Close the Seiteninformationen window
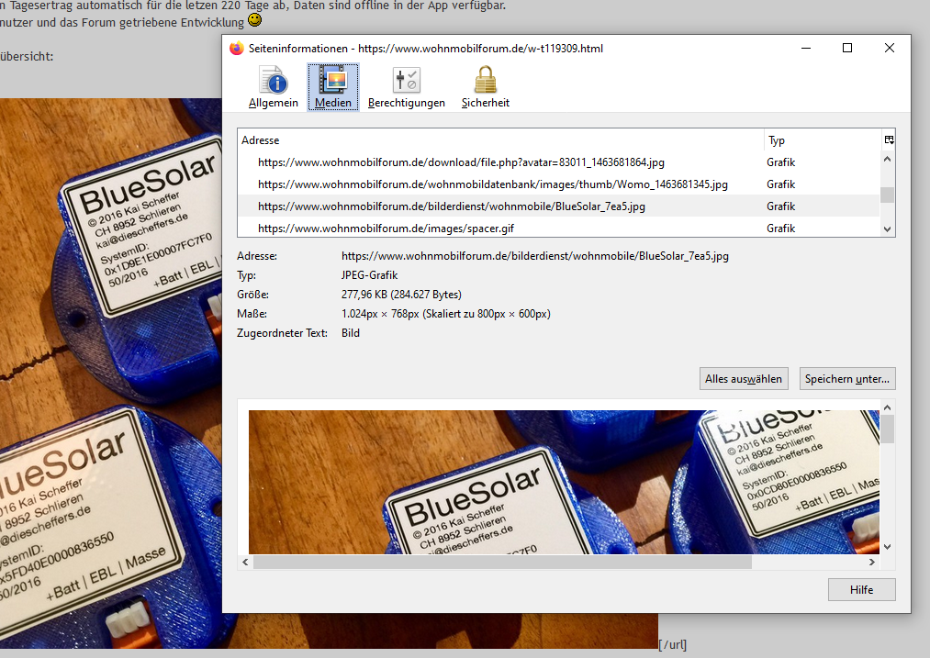 [x=889, y=48]
